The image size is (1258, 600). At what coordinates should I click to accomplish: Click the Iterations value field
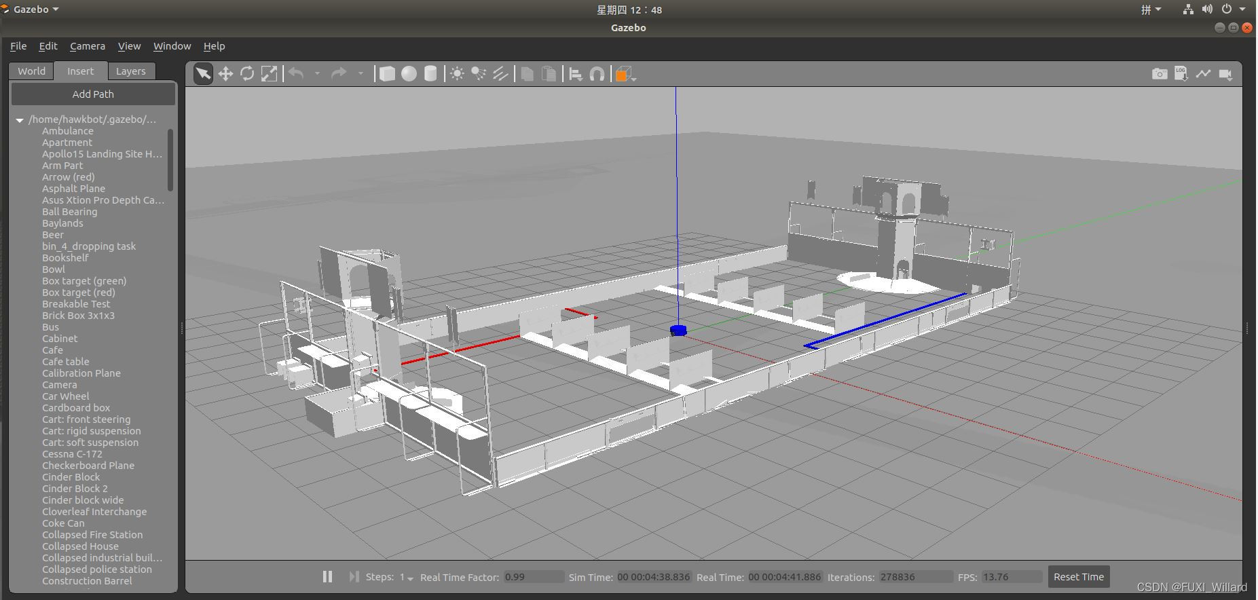tap(915, 577)
